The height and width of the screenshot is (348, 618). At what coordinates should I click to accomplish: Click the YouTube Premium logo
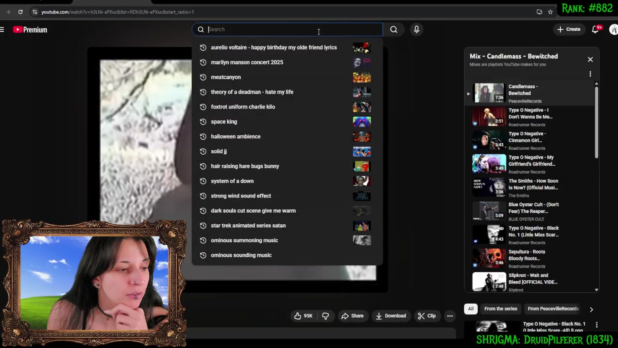pos(30,30)
